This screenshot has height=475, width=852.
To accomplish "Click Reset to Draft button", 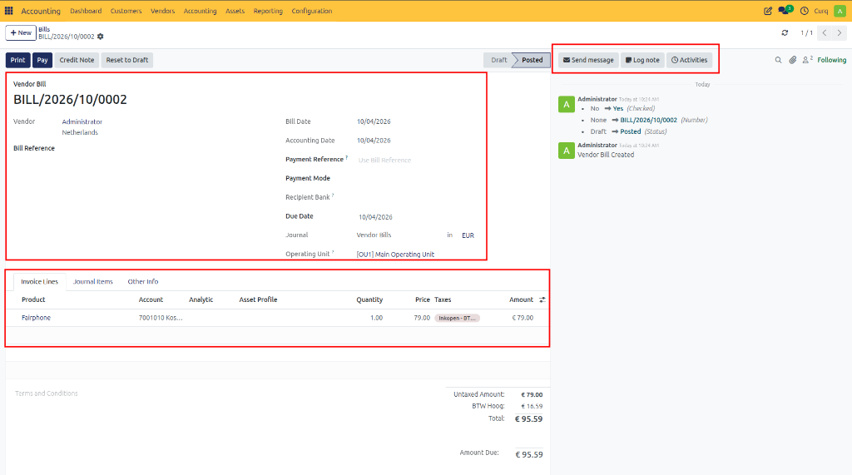I will (127, 60).
